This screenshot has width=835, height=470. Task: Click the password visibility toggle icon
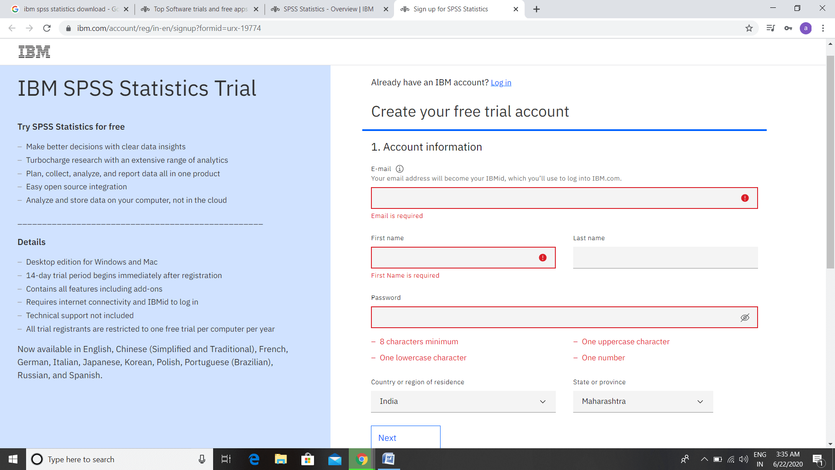[745, 317]
